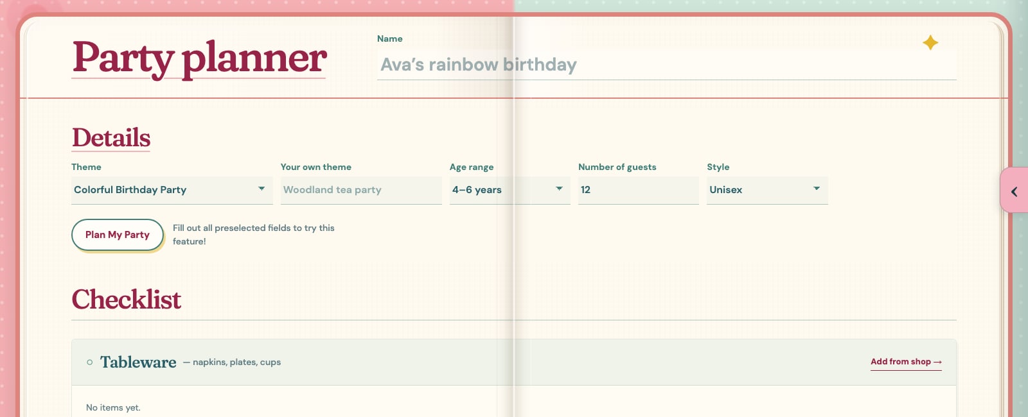Click the Your own theme field
Image resolution: width=1028 pixels, height=417 pixels.
pos(361,190)
